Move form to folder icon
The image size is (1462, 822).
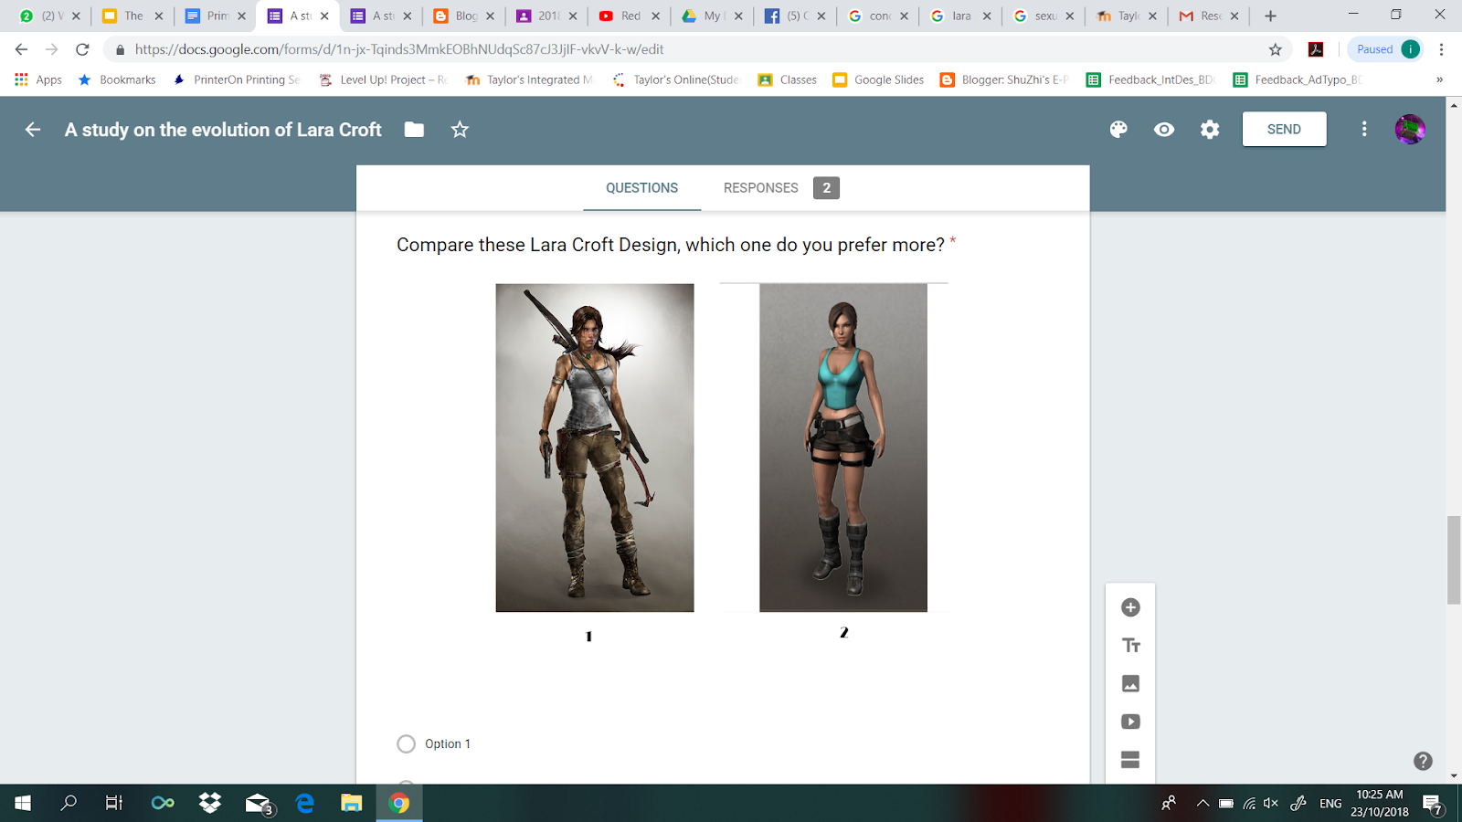tap(414, 130)
